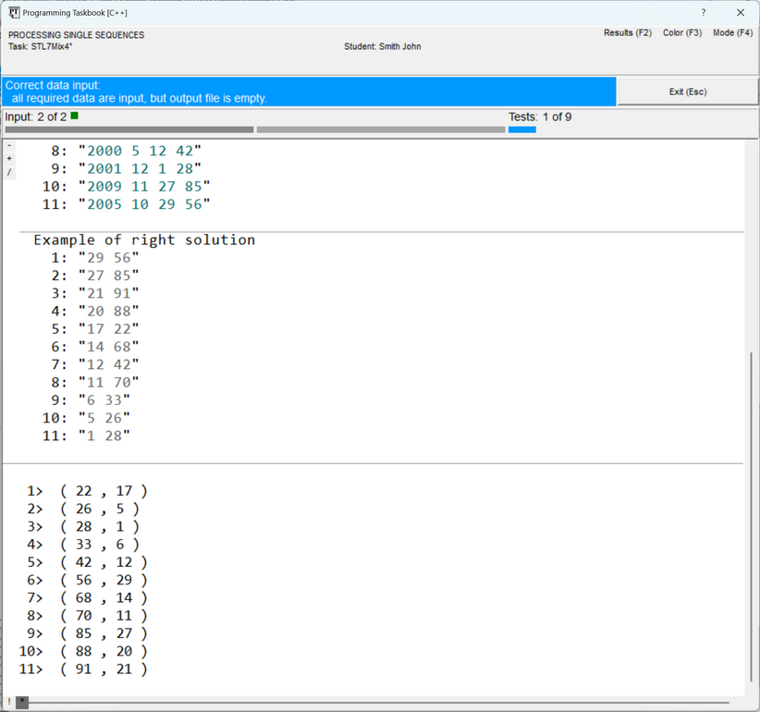The width and height of the screenshot is (760, 712).
Task: Click the second gray input progress bar
Action: coord(380,129)
